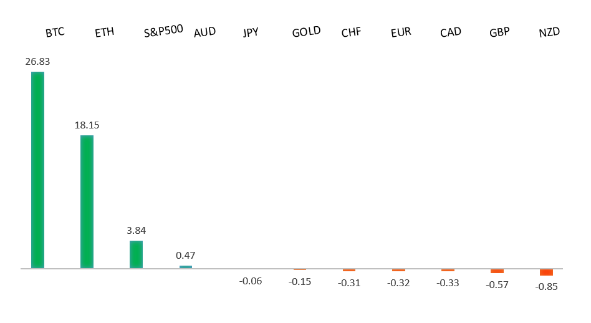591x323 pixels.
Task: Select the 26.83 data label
Action: (37, 61)
